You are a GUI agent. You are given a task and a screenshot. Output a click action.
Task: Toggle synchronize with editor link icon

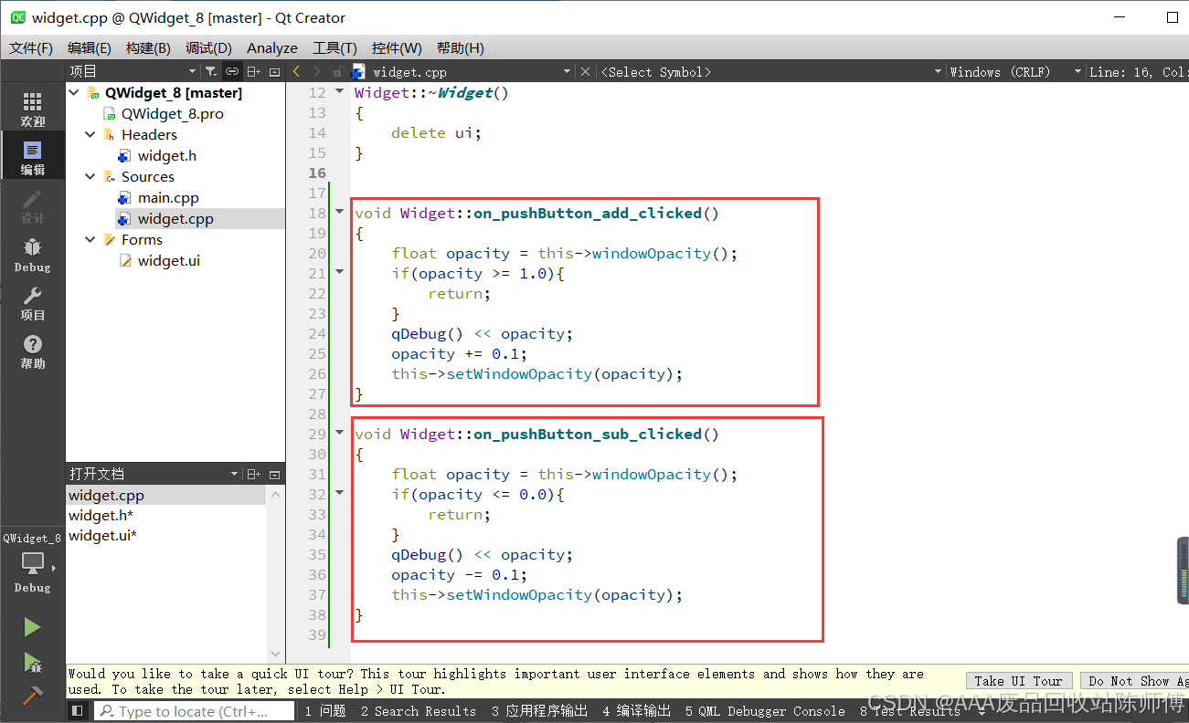pyautogui.click(x=230, y=71)
